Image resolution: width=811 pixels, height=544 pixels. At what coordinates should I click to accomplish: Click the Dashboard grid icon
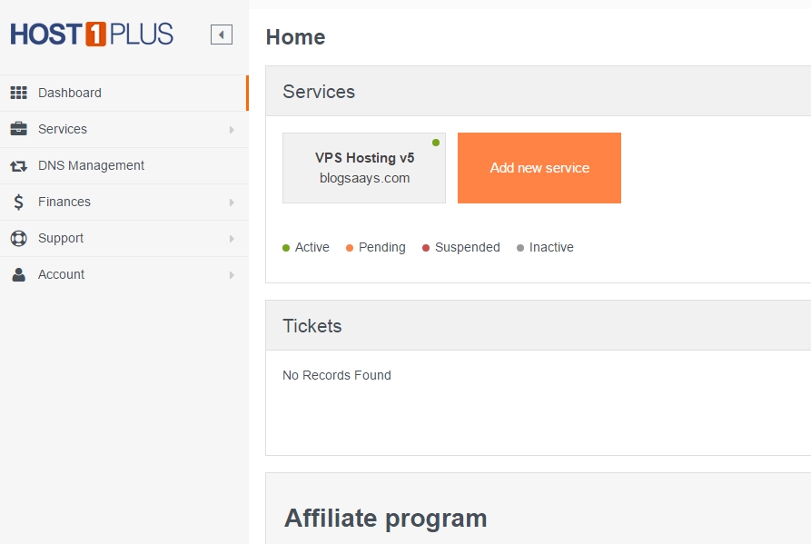point(19,93)
